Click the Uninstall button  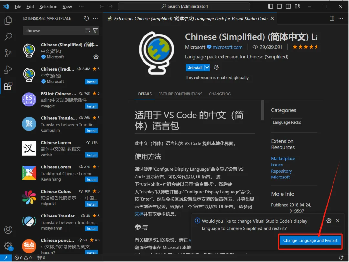[x=195, y=67]
